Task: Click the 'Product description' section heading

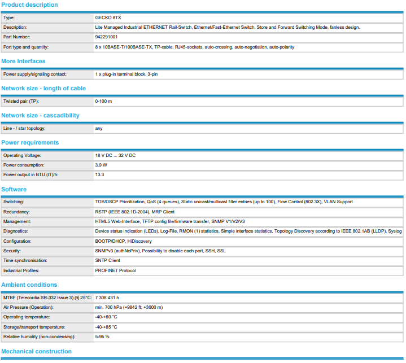Action: (x=29, y=5)
